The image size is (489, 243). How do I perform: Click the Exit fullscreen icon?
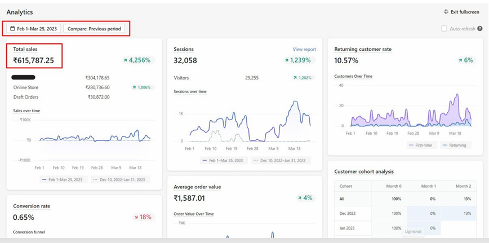point(446,12)
